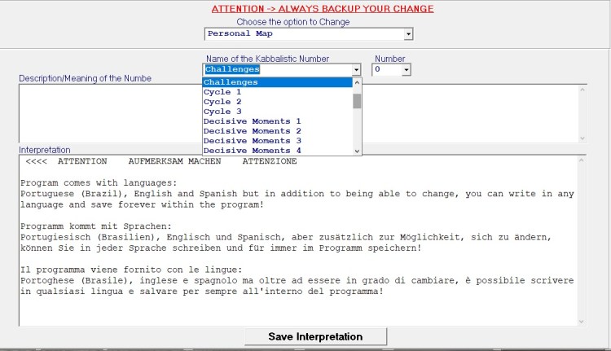
Task: Collapse the Kabbalistic Number name list arrow
Action: coord(356,71)
